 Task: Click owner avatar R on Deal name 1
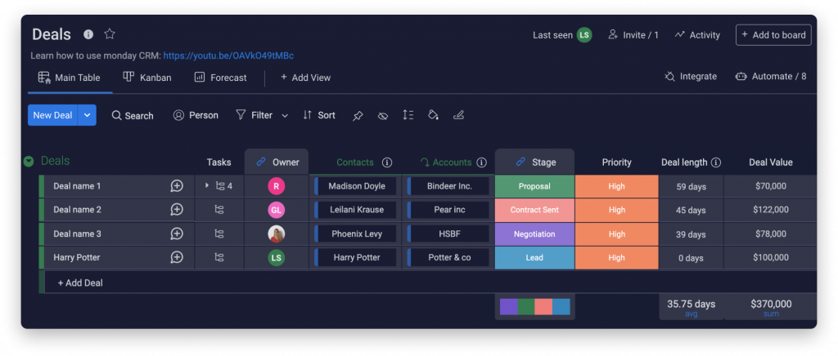[277, 186]
